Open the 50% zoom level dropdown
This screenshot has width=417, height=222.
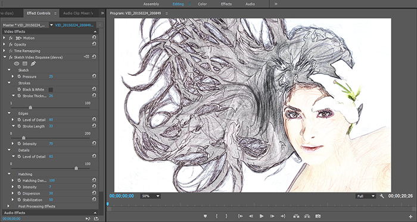pyautogui.click(x=151, y=196)
